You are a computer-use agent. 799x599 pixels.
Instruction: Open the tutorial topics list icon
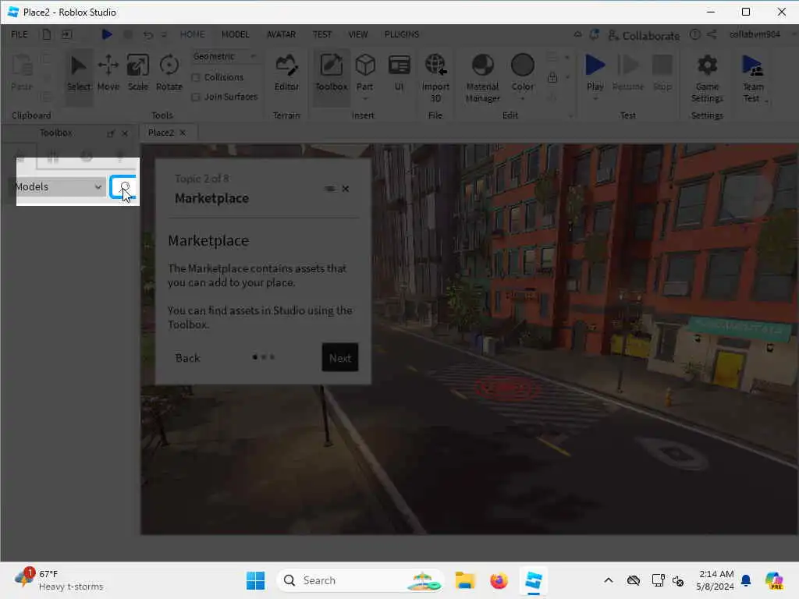coord(330,189)
